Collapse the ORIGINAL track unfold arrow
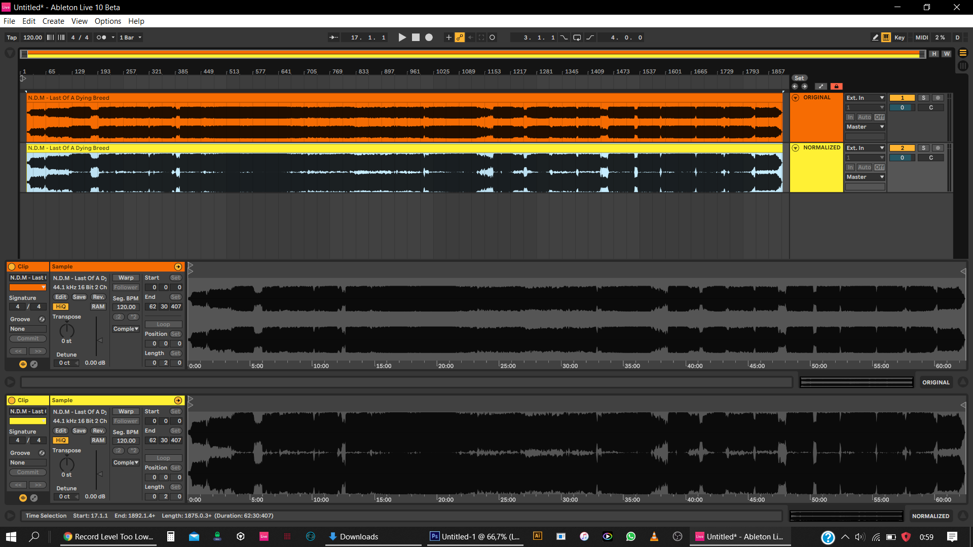The width and height of the screenshot is (973, 547). point(796,98)
